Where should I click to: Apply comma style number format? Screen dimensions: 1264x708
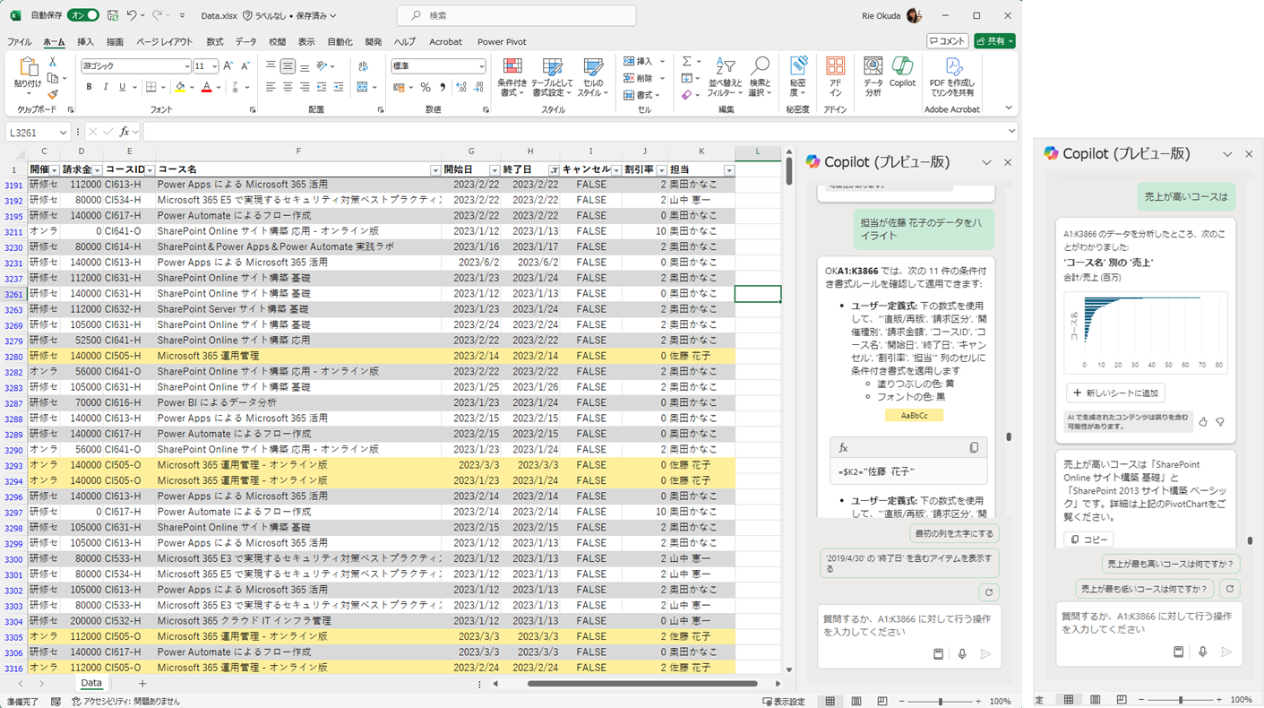(443, 87)
